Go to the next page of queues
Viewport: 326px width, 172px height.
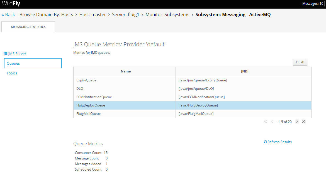coord(297,122)
